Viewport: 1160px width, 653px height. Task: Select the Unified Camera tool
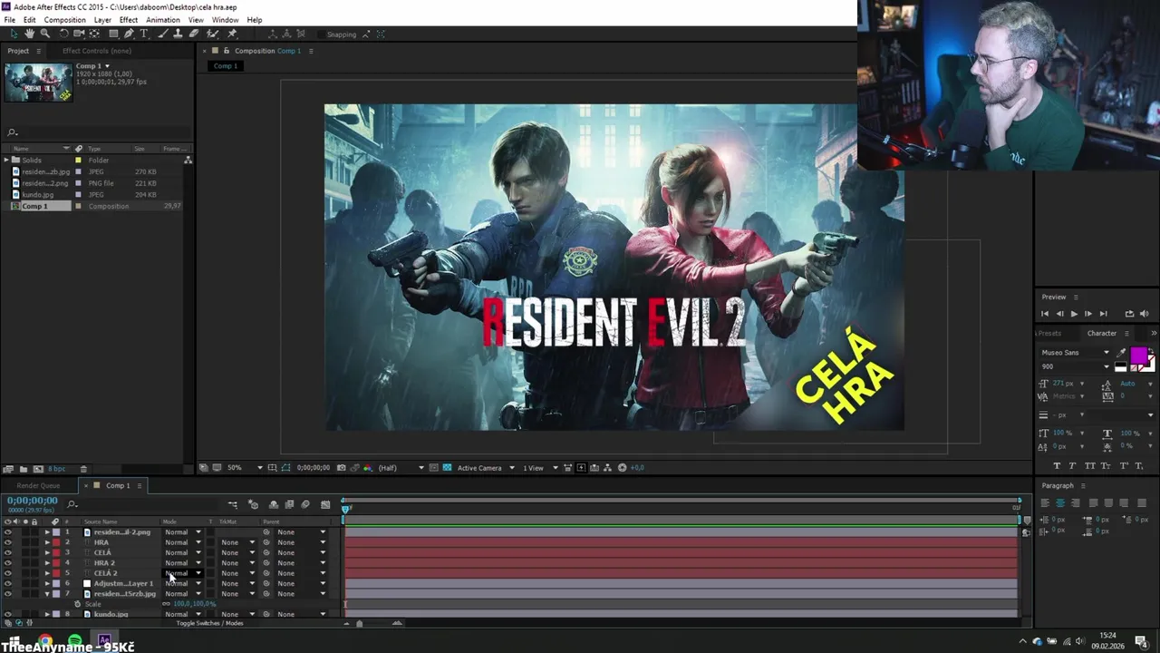pos(79,34)
